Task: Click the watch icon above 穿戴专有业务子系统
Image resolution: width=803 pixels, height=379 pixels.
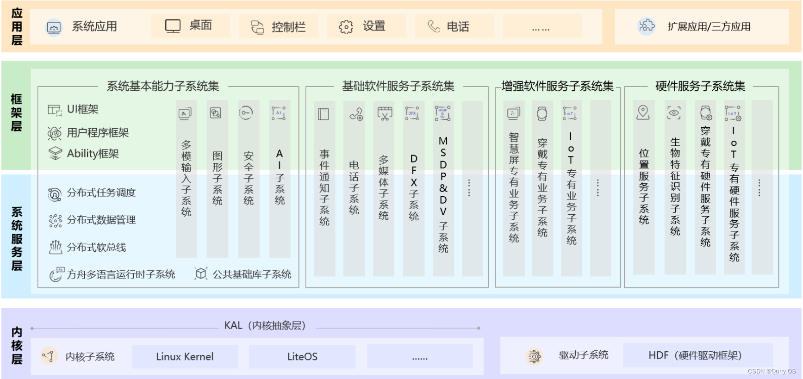Action: (x=542, y=113)
